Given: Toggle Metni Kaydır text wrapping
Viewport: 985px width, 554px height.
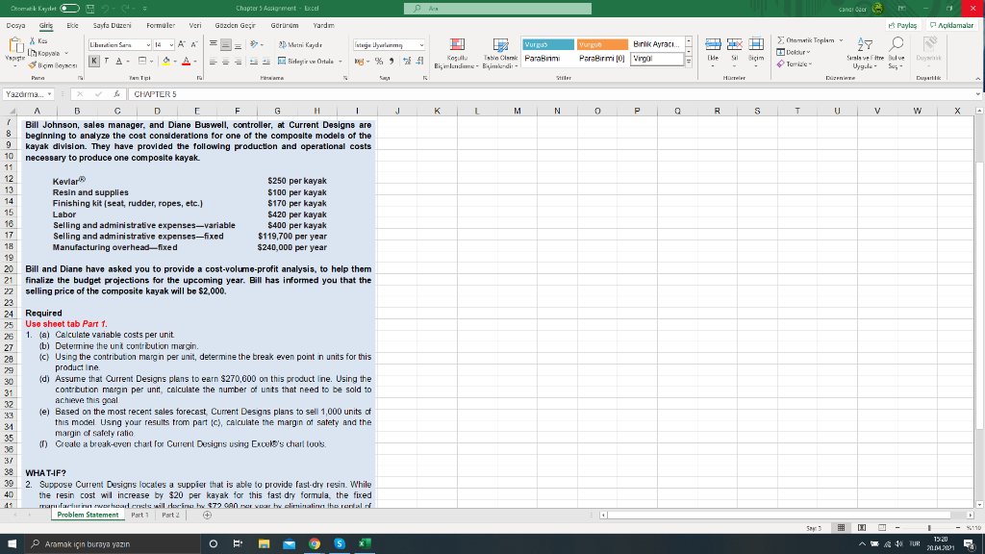Looking at the screenshot, I should click(302, 45).
